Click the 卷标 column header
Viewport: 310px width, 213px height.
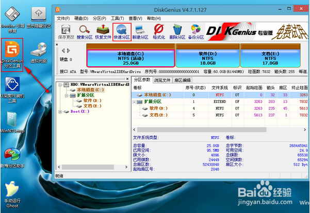coord(158,88)
